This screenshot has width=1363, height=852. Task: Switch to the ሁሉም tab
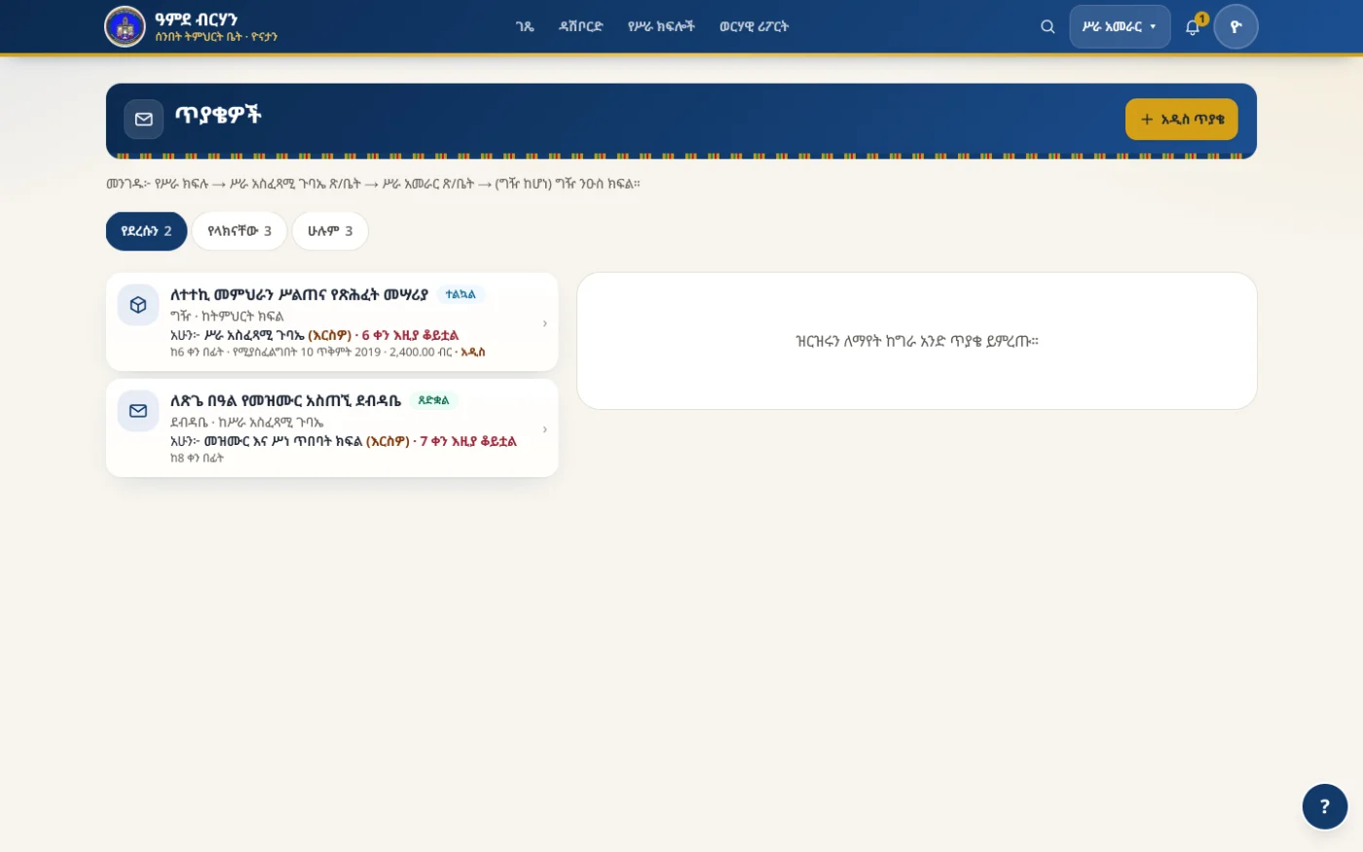(330, 231)
